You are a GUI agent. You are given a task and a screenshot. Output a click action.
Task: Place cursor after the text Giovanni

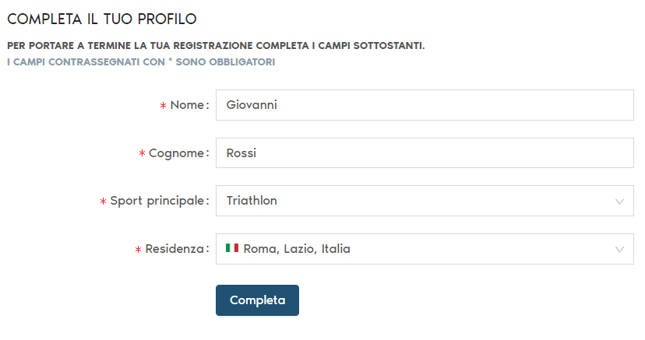(279, 105)
